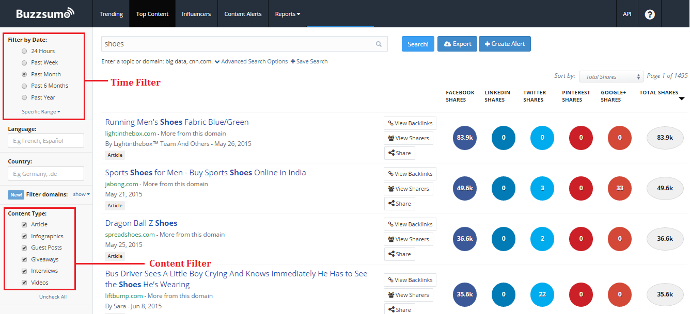Click the LinkedIn shares circle for Dragon Ball Z Shoes

pos(504,239)
